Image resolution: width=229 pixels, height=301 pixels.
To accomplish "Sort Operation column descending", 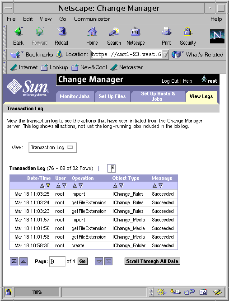I will tap(81, 186).
